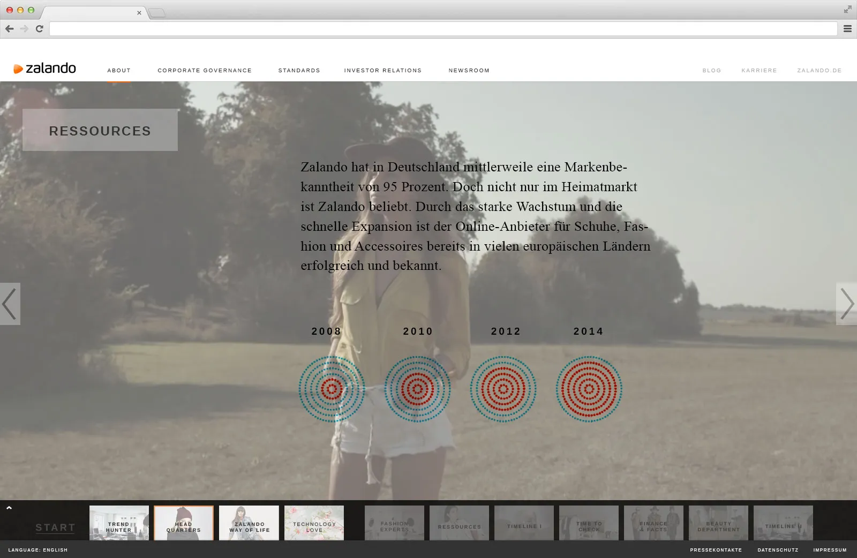
Task: Open the TIME TO CHECK thumbnail
Action: point(589,523)
